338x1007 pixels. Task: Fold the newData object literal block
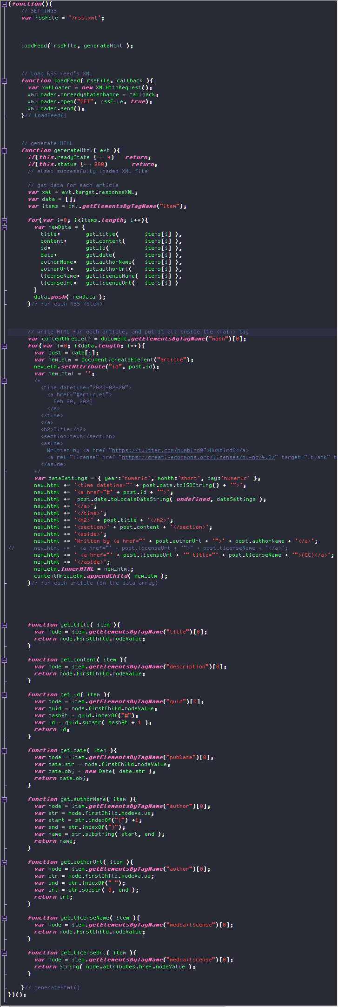(x=4, y=227)
